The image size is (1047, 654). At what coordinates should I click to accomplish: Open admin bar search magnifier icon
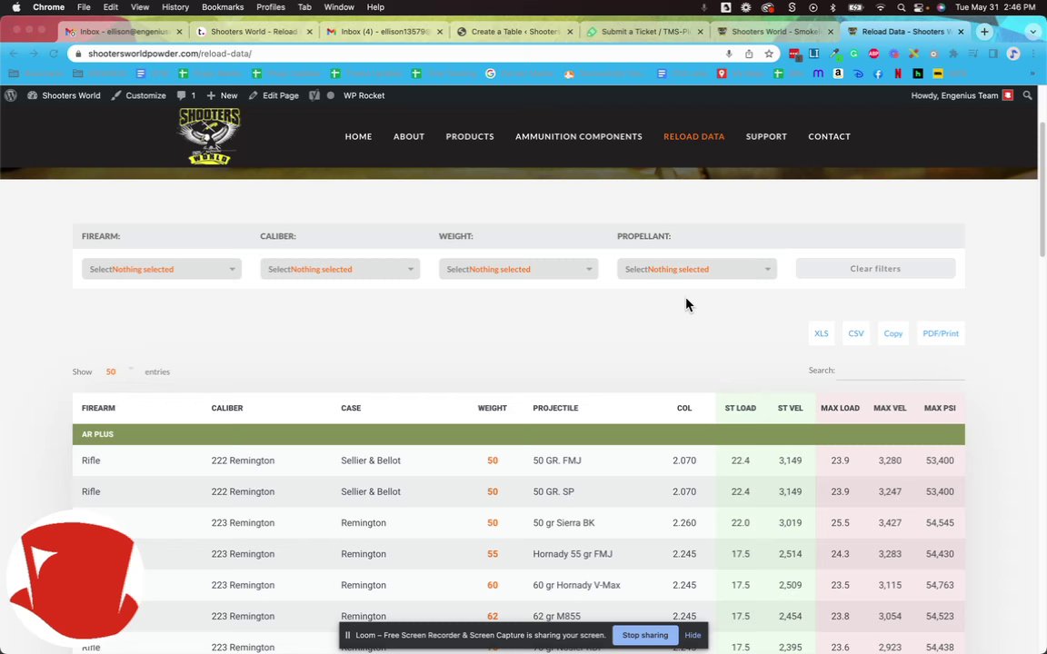pyautogui.click(x=1027, y=95)
